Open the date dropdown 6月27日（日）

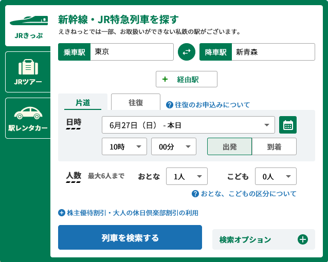coord(188,125)
